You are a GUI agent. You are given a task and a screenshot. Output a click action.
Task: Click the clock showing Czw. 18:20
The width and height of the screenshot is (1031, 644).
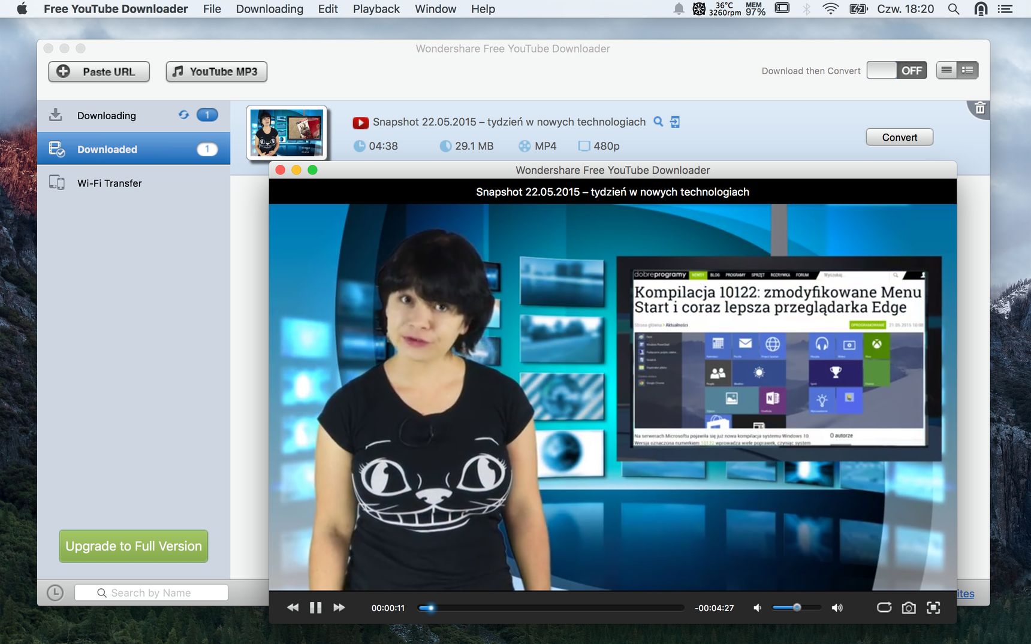click(905, 9)
